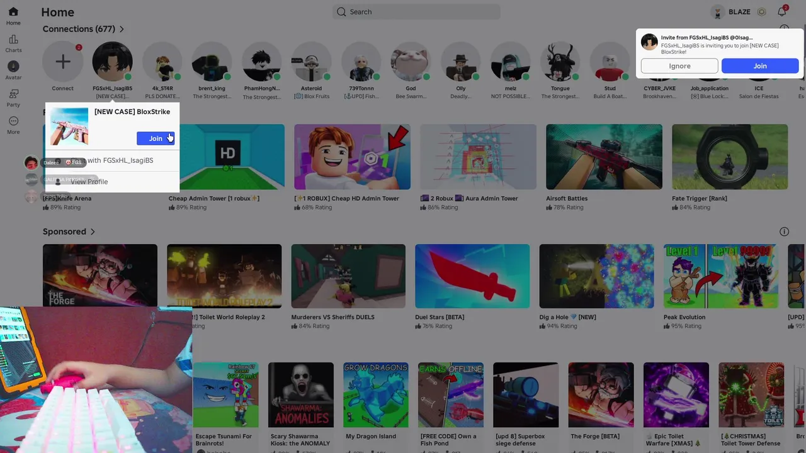Open PhamHongN connection avatar
Image resolution: width=806 pixels, height=453 pixels.
click(x=261, y=62)
